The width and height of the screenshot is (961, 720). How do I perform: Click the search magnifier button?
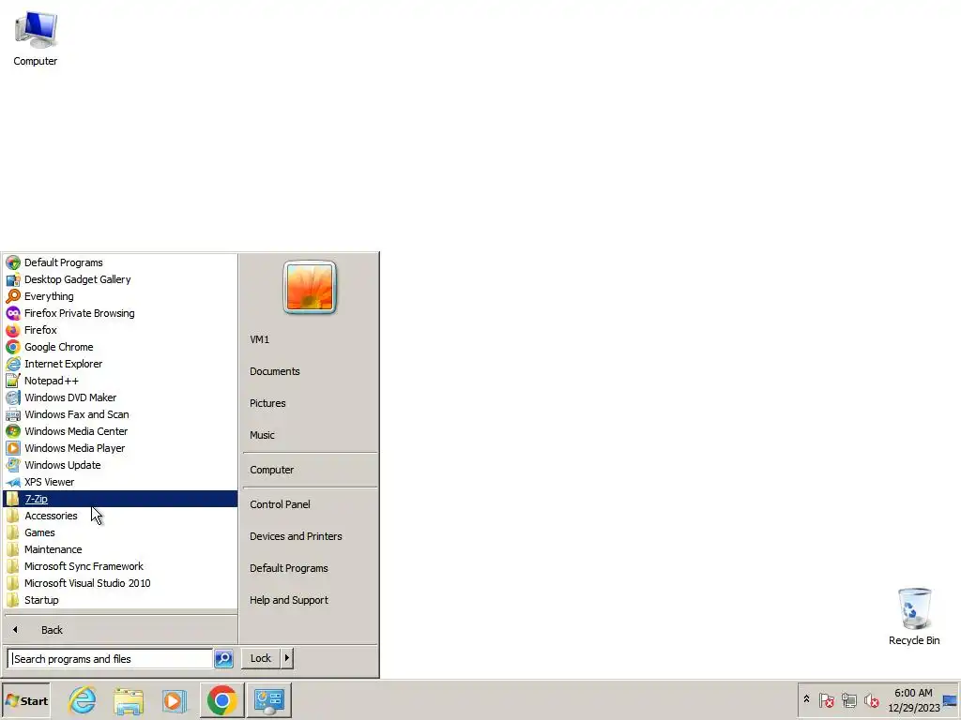coord(223,659)
